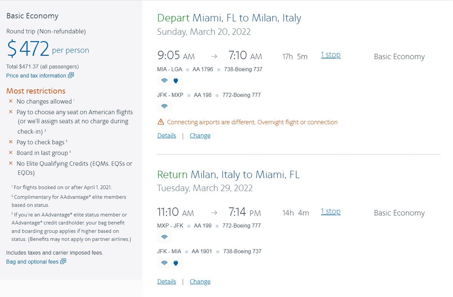453x297 pixels.
Task: Click the Wi-Fi icon on MXP - JFK flight AA 199
Action: click(x=164, y=236)
